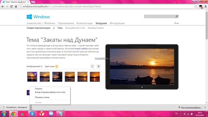
Task: Click the Windows logo on the page
Action: (38, 17)
